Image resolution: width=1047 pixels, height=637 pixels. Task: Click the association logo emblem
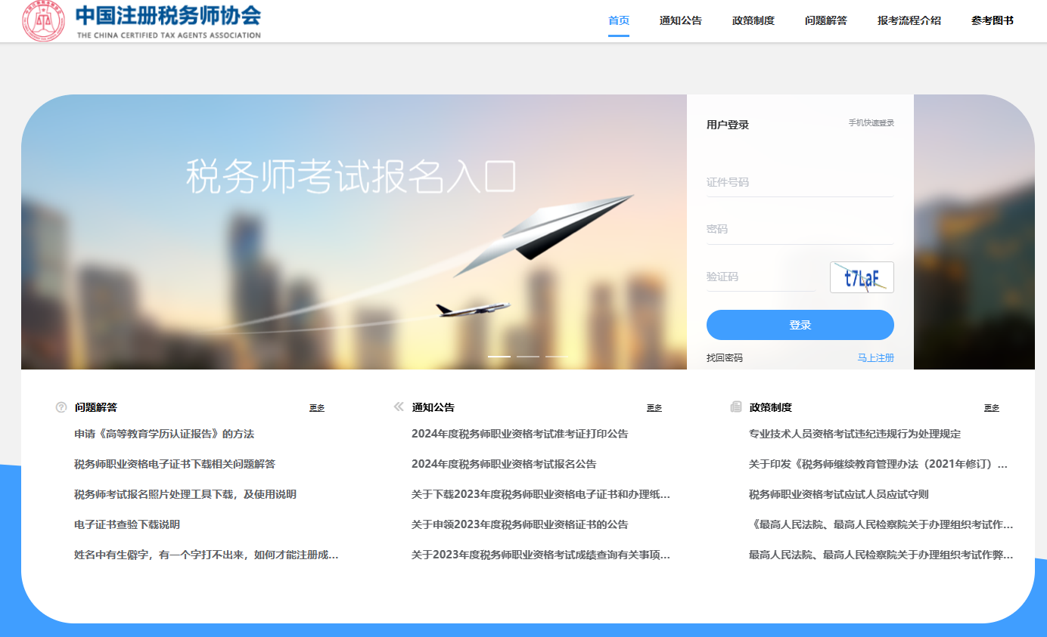[43, 21]
